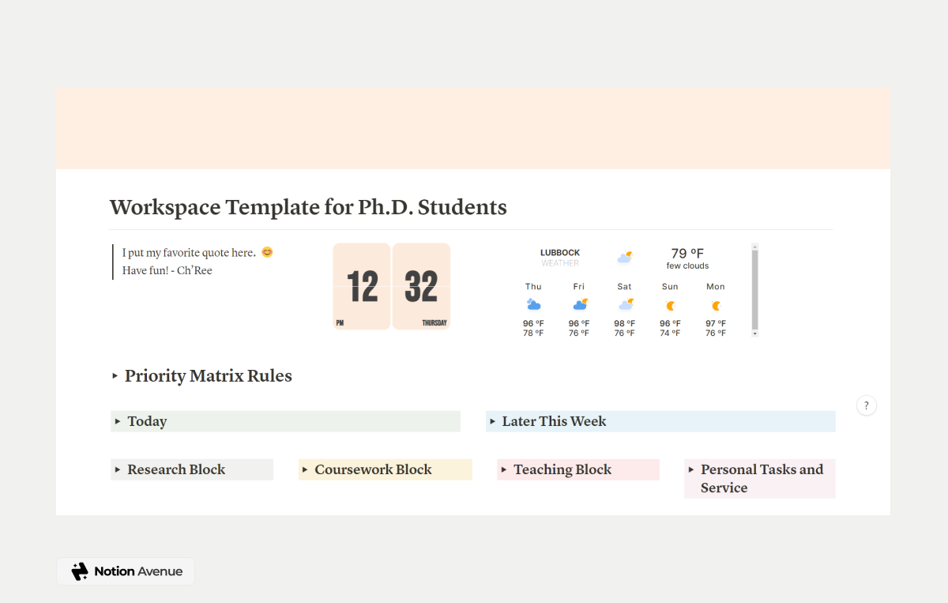The image size is (948, 603).
Task: Click the Notion Avenue logo icon
Action: (79, 571)
